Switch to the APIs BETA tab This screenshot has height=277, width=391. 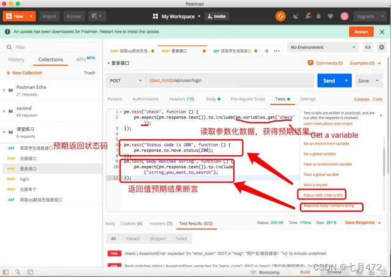[x=86, y=59]
